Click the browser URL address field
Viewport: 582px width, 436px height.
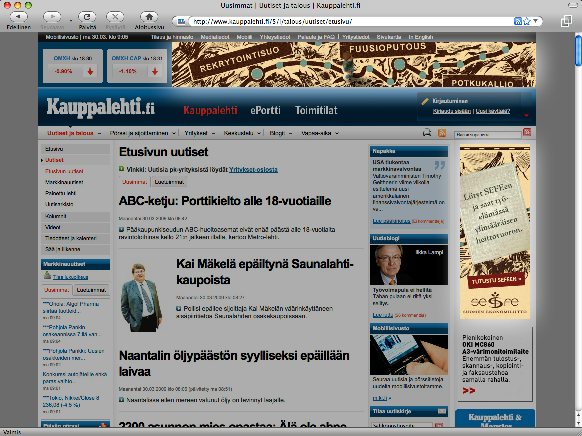point(351,21)
